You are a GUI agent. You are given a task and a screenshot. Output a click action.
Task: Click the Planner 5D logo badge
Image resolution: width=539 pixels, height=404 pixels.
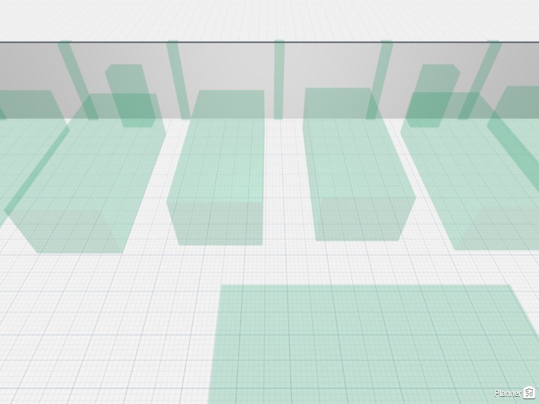point(529,393)
